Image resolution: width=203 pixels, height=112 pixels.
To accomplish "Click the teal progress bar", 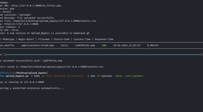I will coord(103,55).
